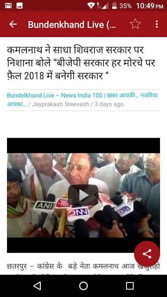Click the article body text starting छतरपुर
This screenshot has height=297, width=167.
point(83,266)
